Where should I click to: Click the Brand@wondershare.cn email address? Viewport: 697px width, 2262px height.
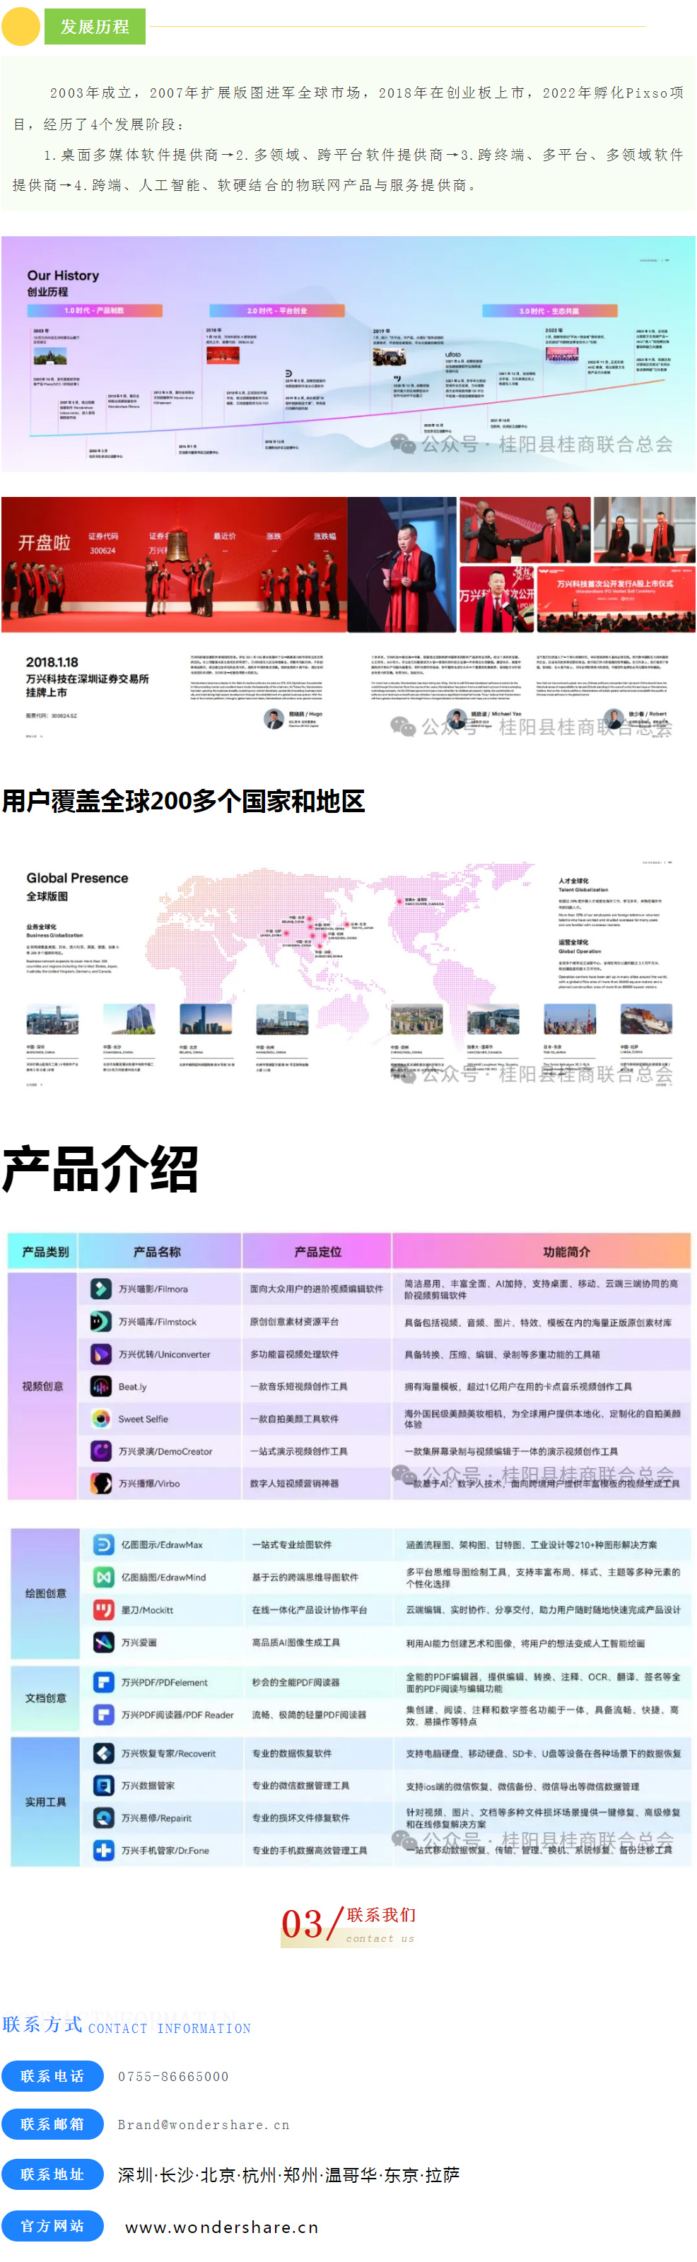pyautogui.click(x=203, y=2124)
